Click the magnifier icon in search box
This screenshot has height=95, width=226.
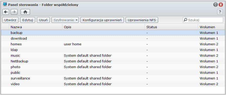coord(186,20)
